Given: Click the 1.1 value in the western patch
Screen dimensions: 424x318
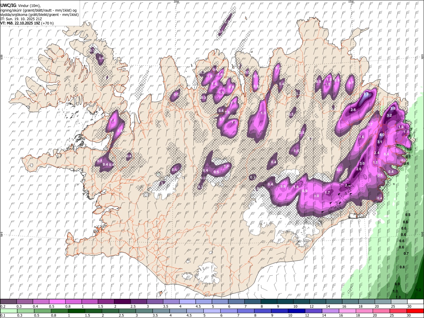Looking at the screenshot, I should [x=113, y=121].
